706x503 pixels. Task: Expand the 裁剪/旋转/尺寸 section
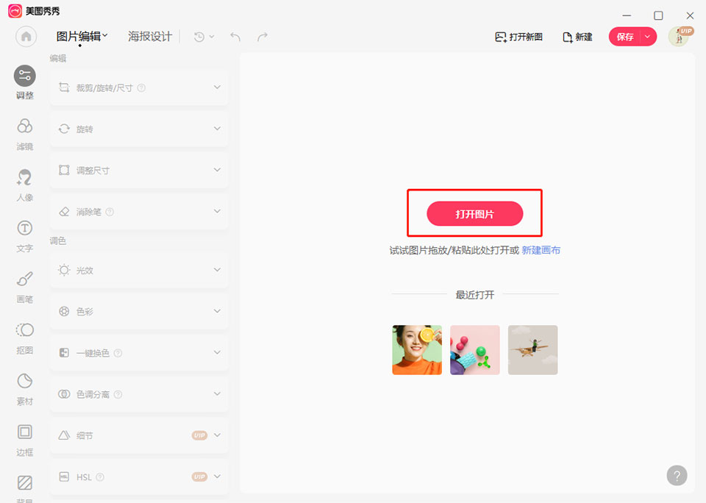[139, 88]
